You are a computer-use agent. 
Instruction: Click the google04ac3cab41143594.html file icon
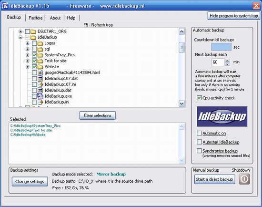tap(40, 72)
